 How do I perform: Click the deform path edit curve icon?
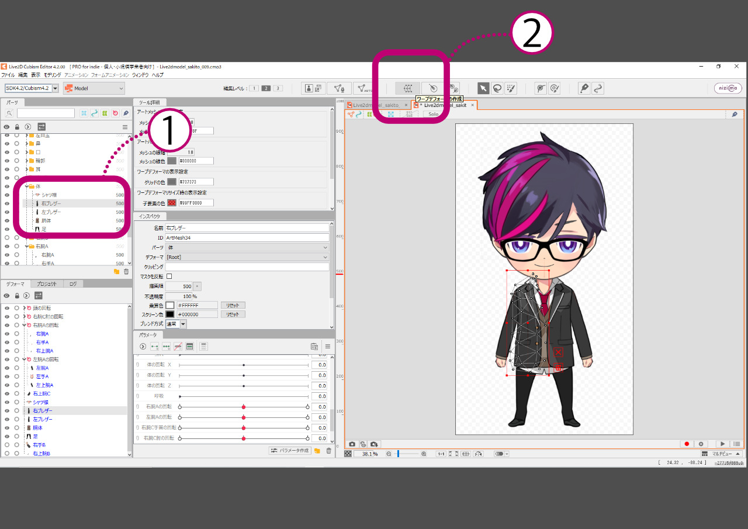click(597, 88)
